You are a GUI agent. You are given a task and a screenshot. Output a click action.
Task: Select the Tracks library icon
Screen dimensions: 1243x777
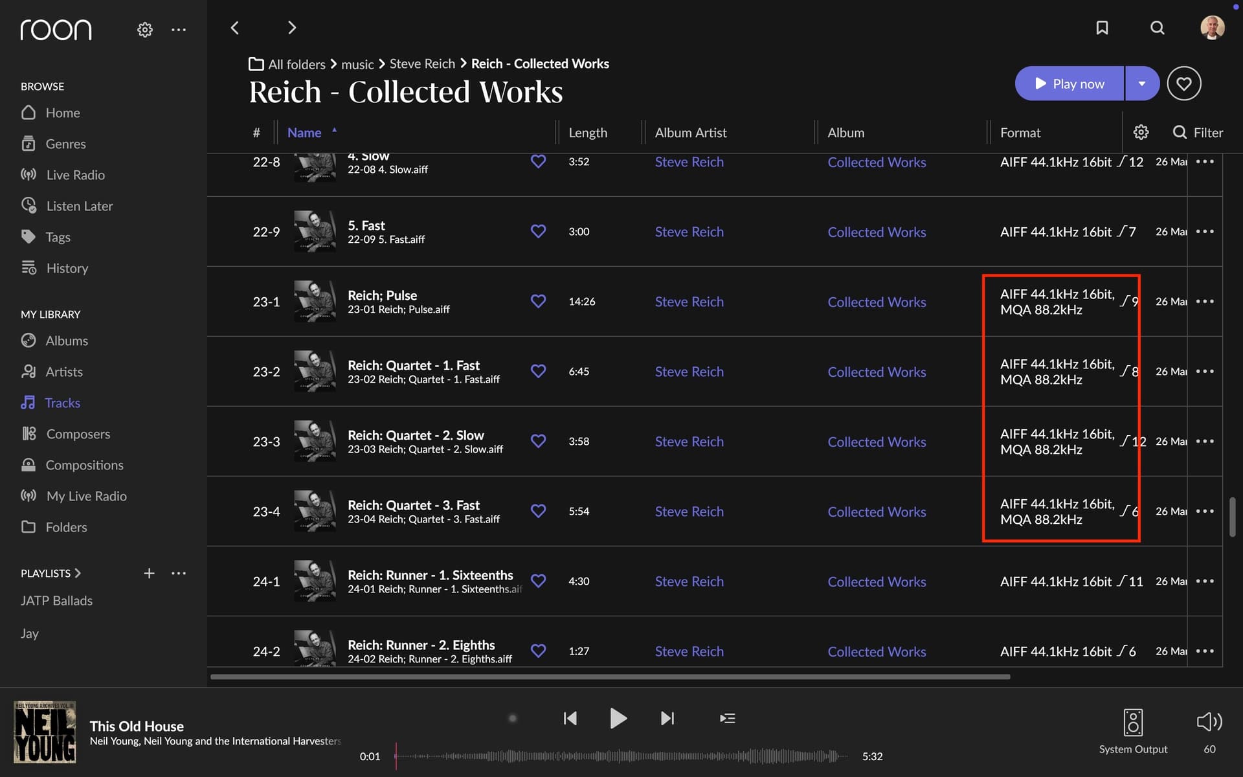point(28,403)
